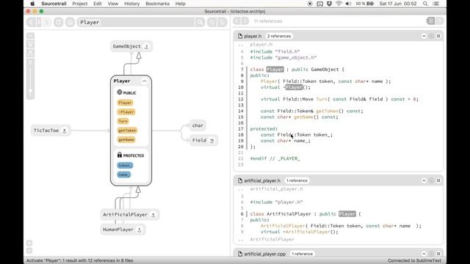Screen dimensions: 470x264
Task: Click the 2 references badge on player.h
Action: point(279,36)
